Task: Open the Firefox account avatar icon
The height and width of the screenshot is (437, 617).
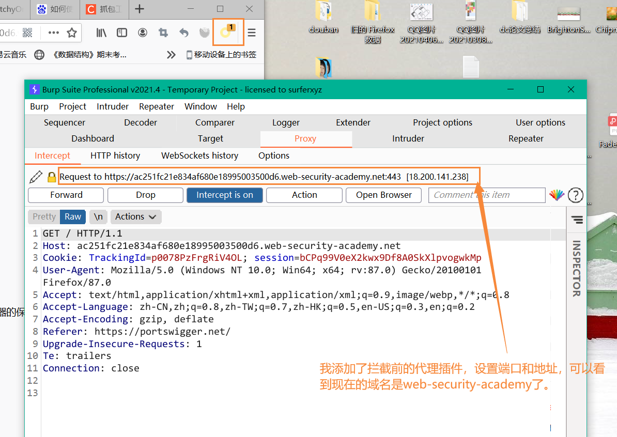Action: pos(143,33)
